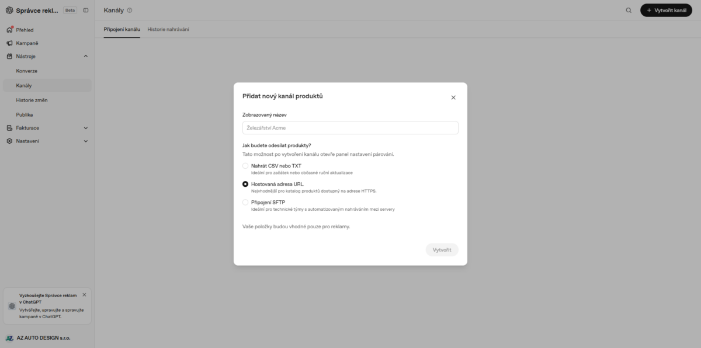Collapse the sidebar with panel toggle icon
The image size is (701, 348).
point(86,10)
